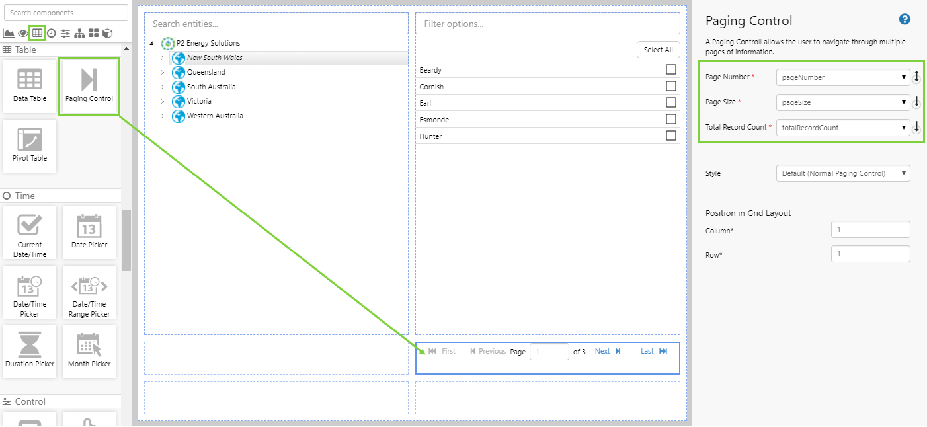Click the Search components field
The image size is (927, 427).
coord(65,13)
